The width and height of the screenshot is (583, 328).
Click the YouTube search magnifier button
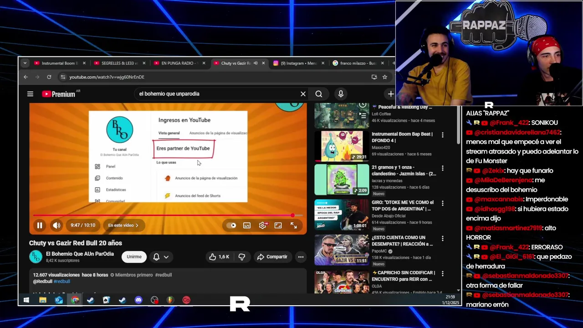coord(319,94)
